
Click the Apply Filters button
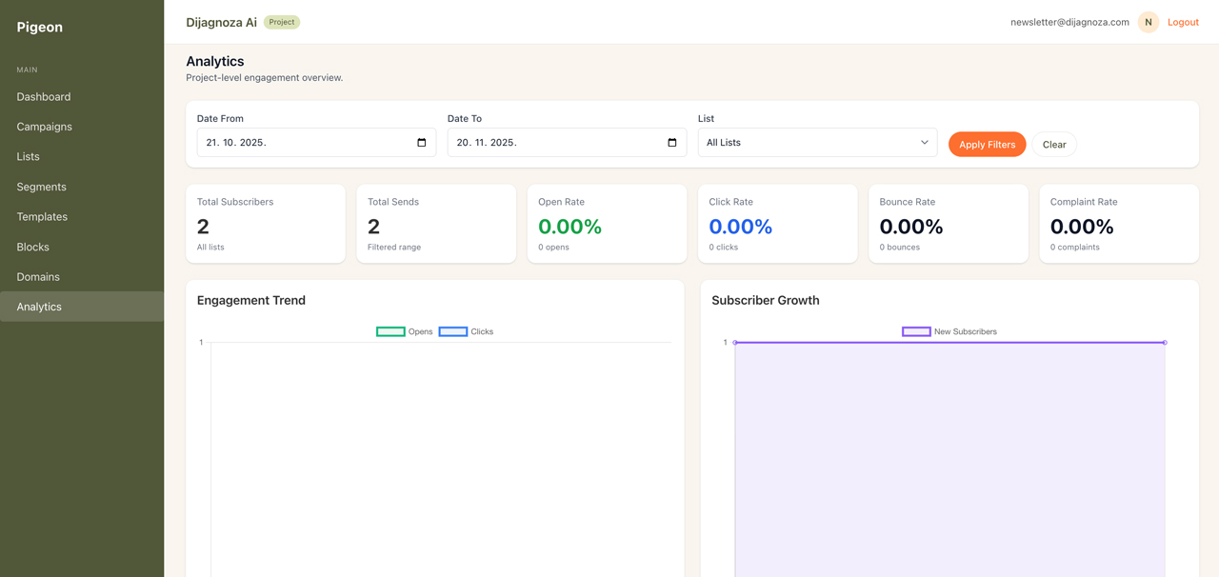pyautogui.click(x=987, y=144)
